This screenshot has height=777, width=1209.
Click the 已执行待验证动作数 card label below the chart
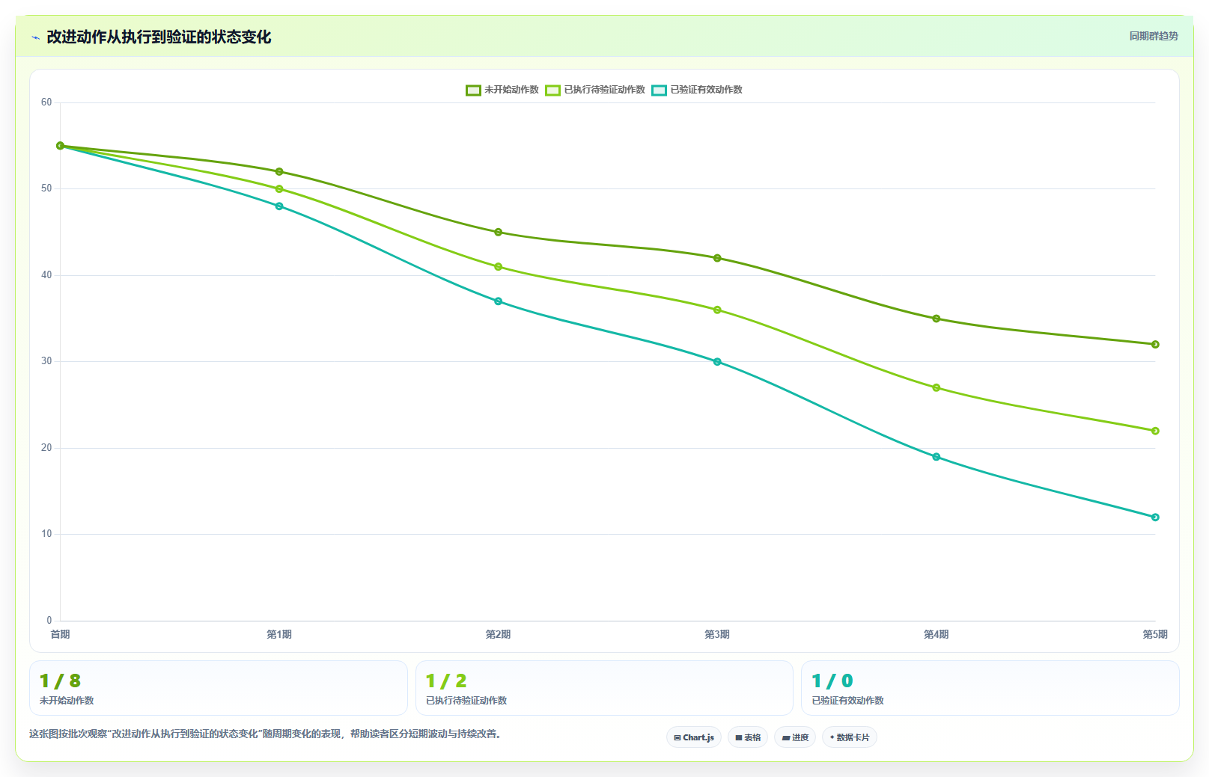coord(466,701)
